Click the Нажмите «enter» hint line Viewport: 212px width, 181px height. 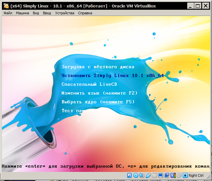coord(106,166)
